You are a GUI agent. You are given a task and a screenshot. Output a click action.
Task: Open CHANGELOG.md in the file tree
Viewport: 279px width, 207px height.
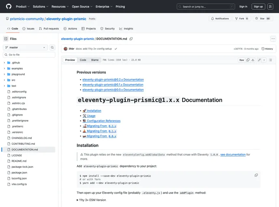[21, 138]
